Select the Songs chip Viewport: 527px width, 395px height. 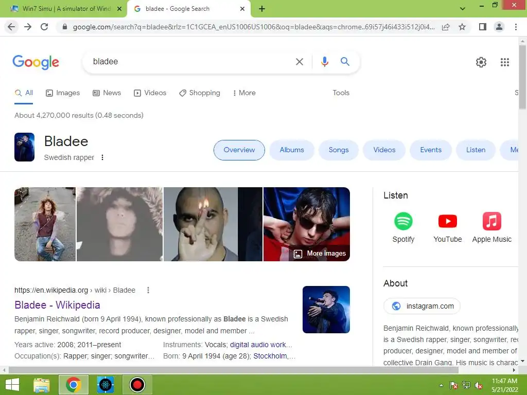coord(339,150)
